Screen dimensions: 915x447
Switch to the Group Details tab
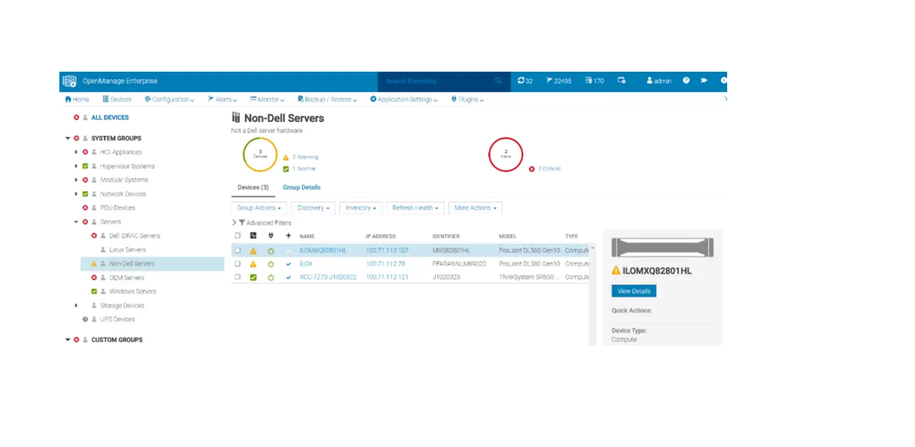301,187
